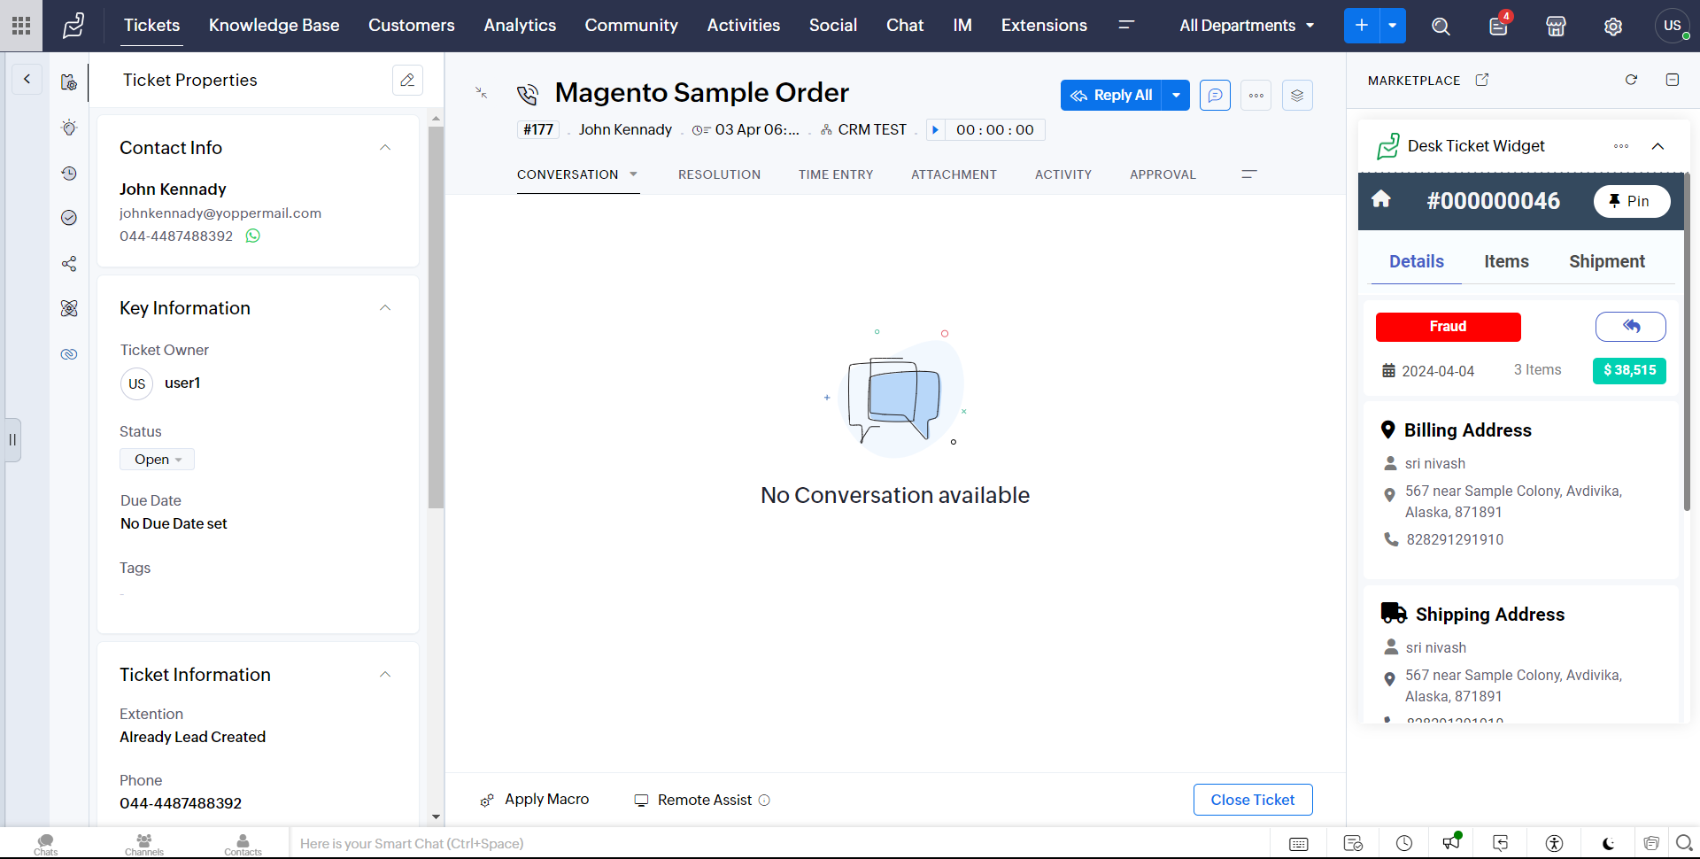
Task: Click the edit pencil in Ticket Properties
Action: click(407, 80)
